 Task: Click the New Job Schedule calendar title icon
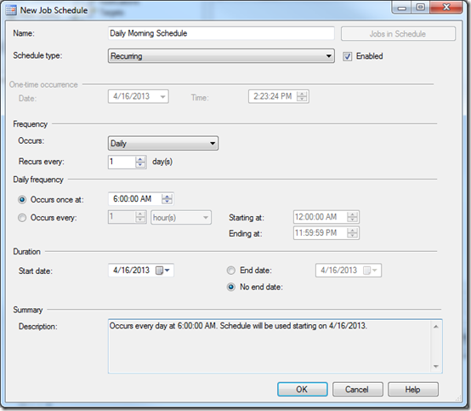(11, 10)
